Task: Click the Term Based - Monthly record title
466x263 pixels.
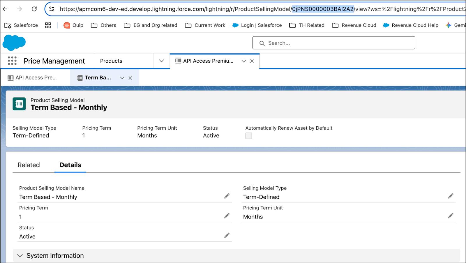Action: coord(69,107)
